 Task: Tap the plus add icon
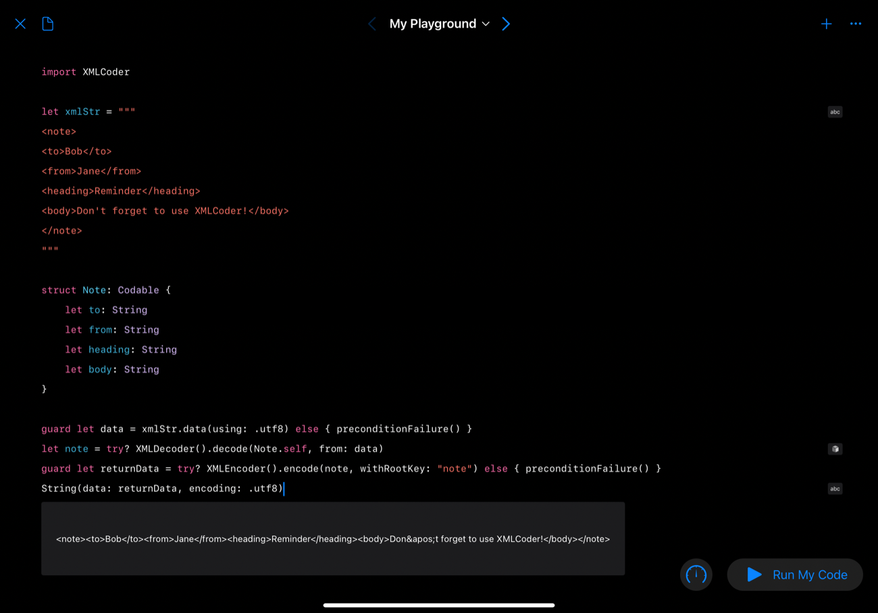(x=826, y=24)
